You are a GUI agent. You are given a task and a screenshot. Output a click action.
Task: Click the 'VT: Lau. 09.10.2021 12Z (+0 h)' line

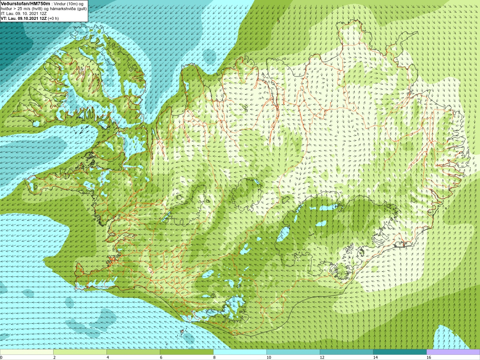(30, 18)
